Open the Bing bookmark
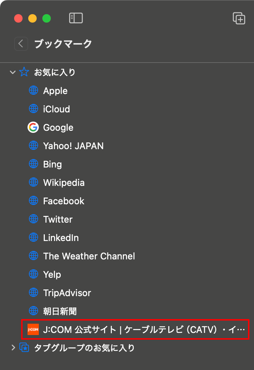This screenshot has width=254, height=370. point(53,164)
